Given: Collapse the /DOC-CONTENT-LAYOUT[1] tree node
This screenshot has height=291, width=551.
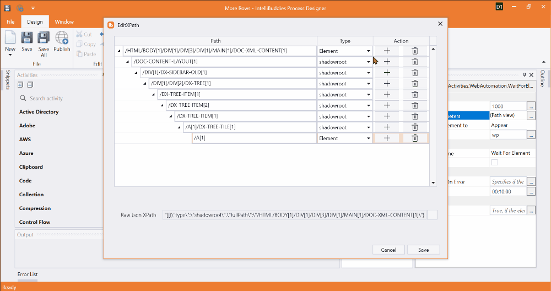Looking at the screenshot, I should (x=128, y=62).
